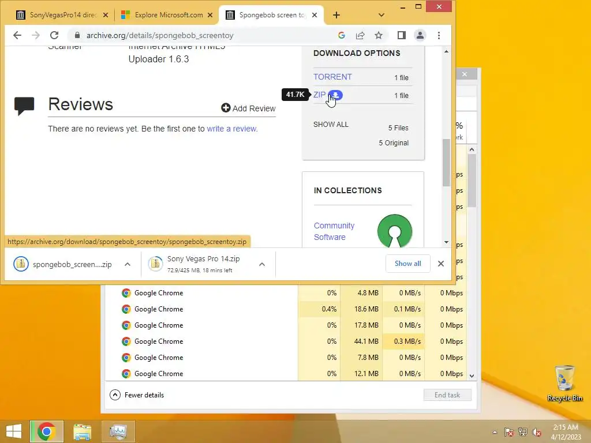Close the Spongebob screen toy tab
591x443 pixels.
click(315, 15)
